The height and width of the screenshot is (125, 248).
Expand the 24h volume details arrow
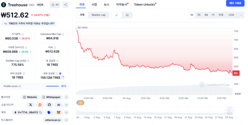(x=31, y=52)
